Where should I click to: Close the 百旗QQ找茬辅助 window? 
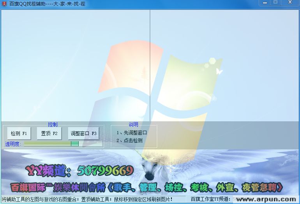[290, 2]
